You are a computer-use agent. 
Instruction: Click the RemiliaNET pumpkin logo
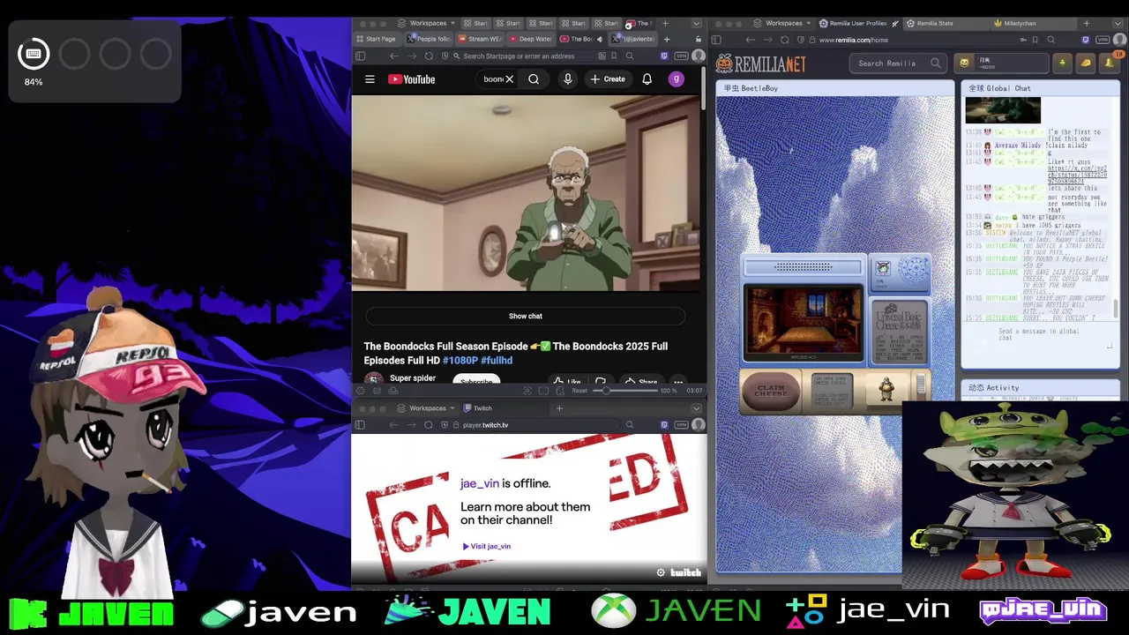[760, 63]
